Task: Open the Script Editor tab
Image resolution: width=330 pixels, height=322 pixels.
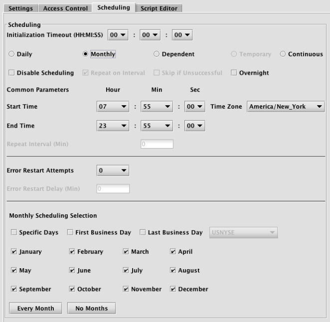Action: tap(159, 8)
